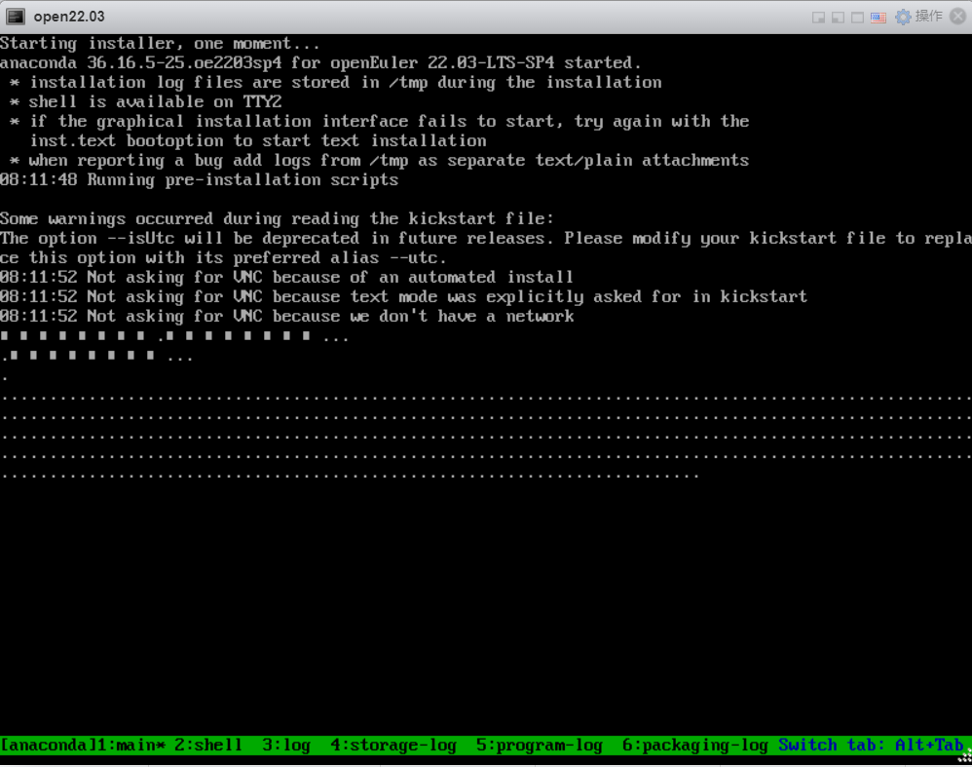
Task: Click the console icon beside open22.03 title
Action: tap(16, 17)
